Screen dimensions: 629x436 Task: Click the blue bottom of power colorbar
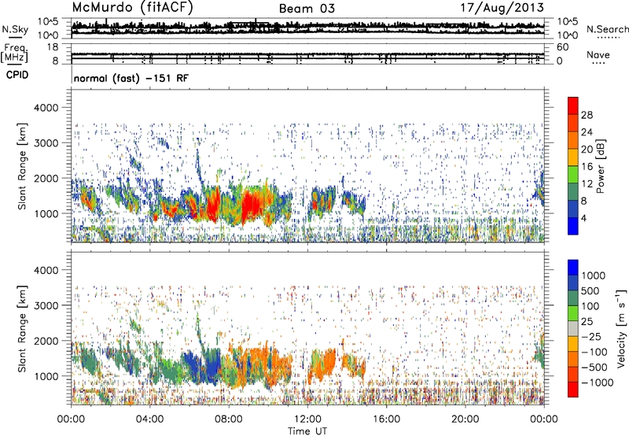click(573, 226)
